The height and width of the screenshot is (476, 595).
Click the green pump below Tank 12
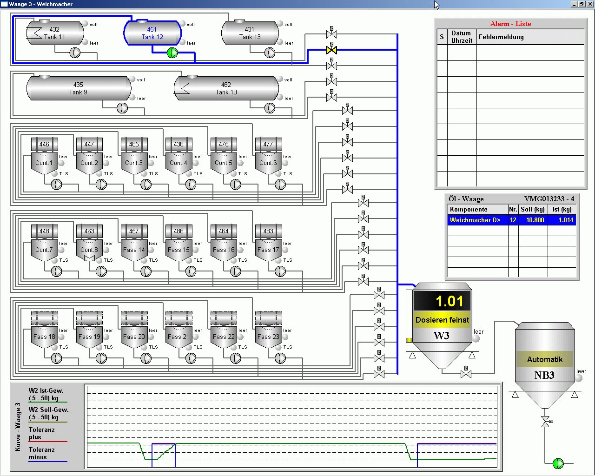(x=172, y=53)
